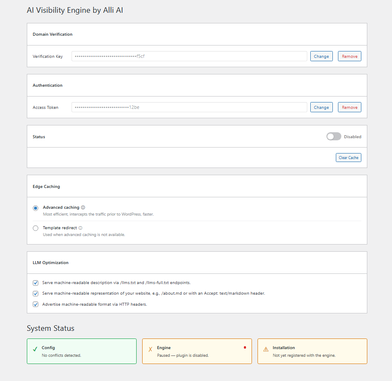The width and height of the screenshot is (392, 381).
Task: Click the Disabled status label
Action: [352, 136]
